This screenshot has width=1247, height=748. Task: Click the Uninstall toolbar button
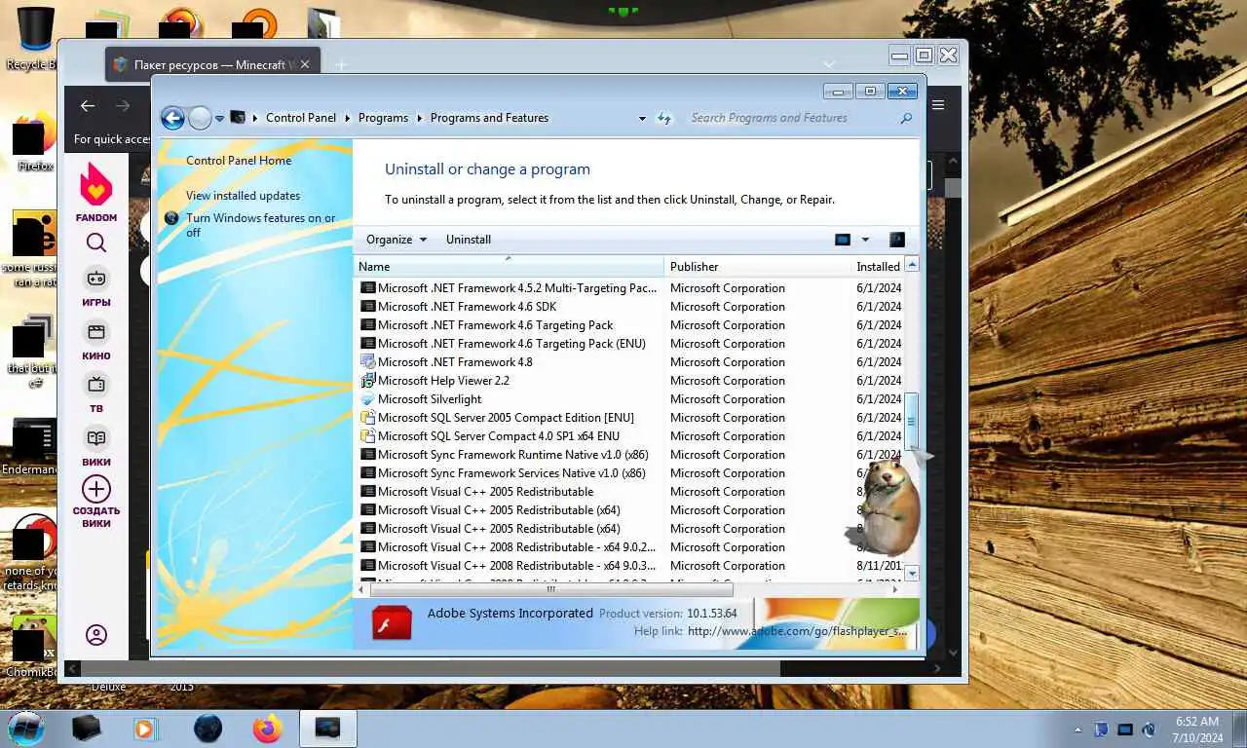click(469, 240)
